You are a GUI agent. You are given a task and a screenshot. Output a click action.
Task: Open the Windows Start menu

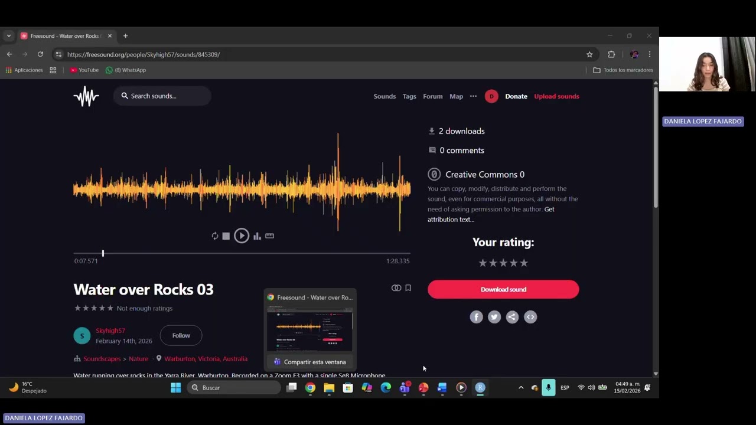pos(175,388)
